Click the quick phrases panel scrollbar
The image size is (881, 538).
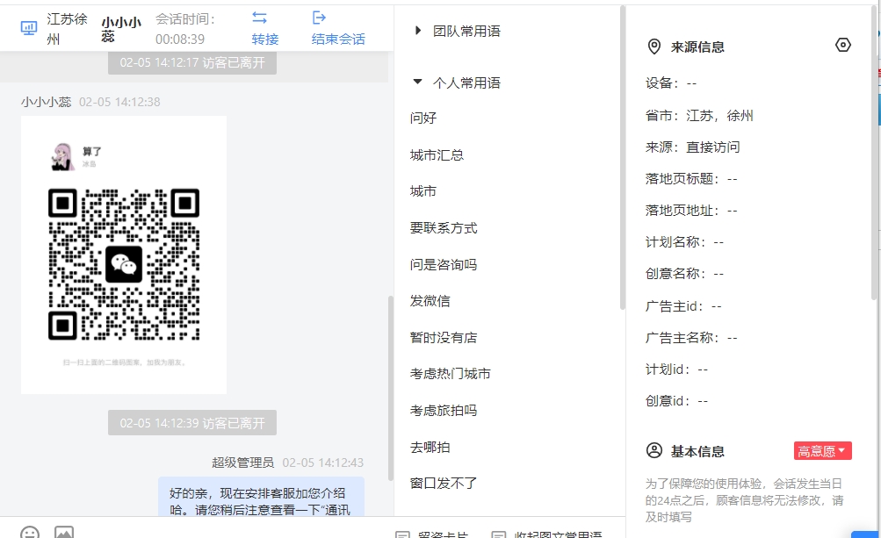[x=622, y=157]
